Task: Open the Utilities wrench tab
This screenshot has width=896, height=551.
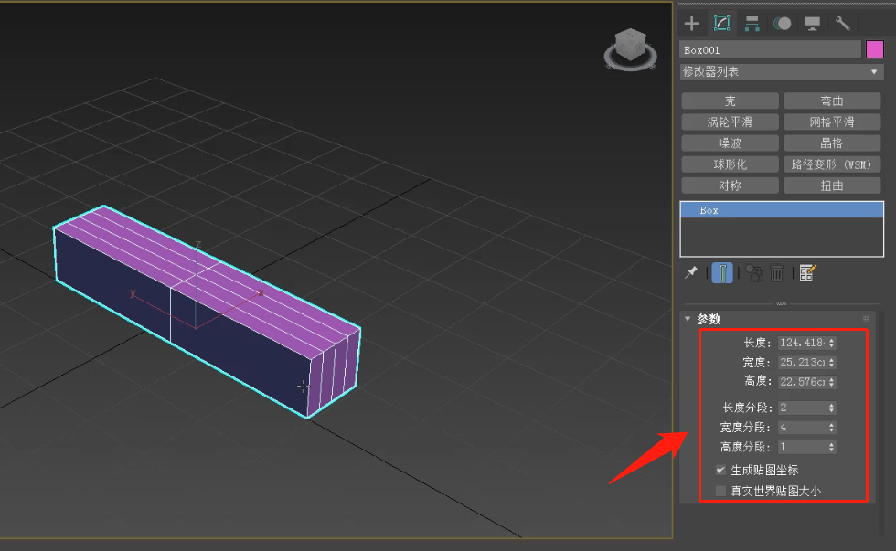Action: click(x=843, y=24)
